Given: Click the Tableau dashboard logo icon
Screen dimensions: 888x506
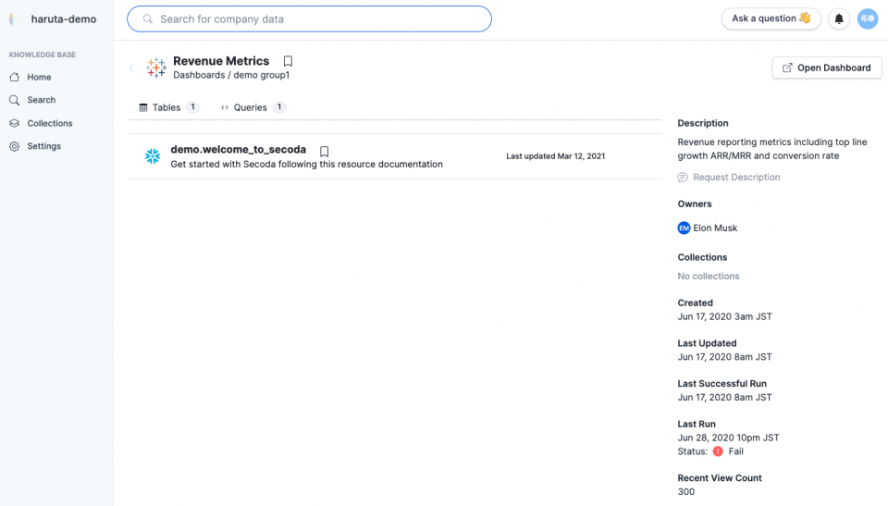Looking at the screenshot, I should coord(155,68).
